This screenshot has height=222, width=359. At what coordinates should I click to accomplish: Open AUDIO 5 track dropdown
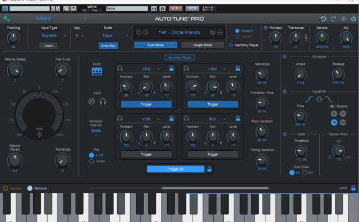point(61,18)
